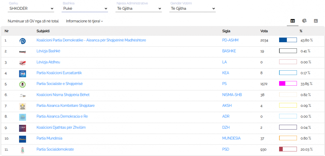Screen dimensions: 325x156
Task: Click the Partia Mundësia logo
Action: point(22,139)
